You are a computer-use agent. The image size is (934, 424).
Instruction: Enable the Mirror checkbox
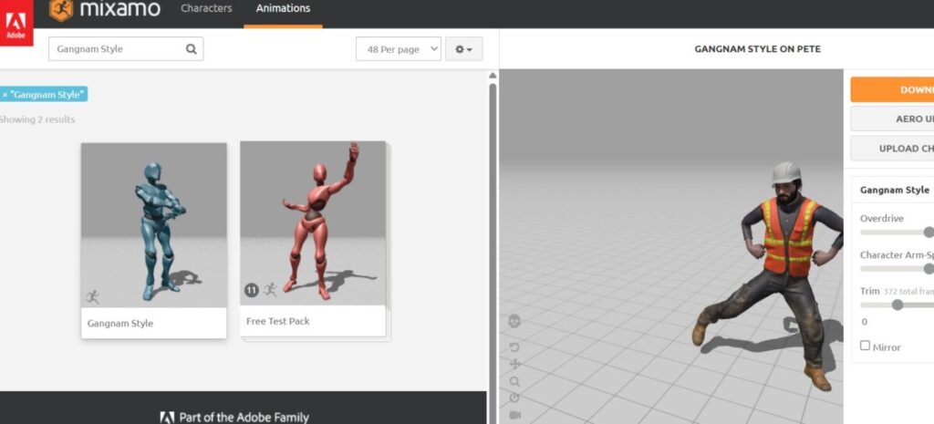pos(866,346)
